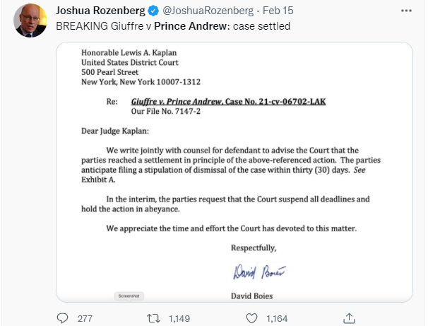Click the share upload icon
This screenshot has width=428, height=326.
point(349,318)
